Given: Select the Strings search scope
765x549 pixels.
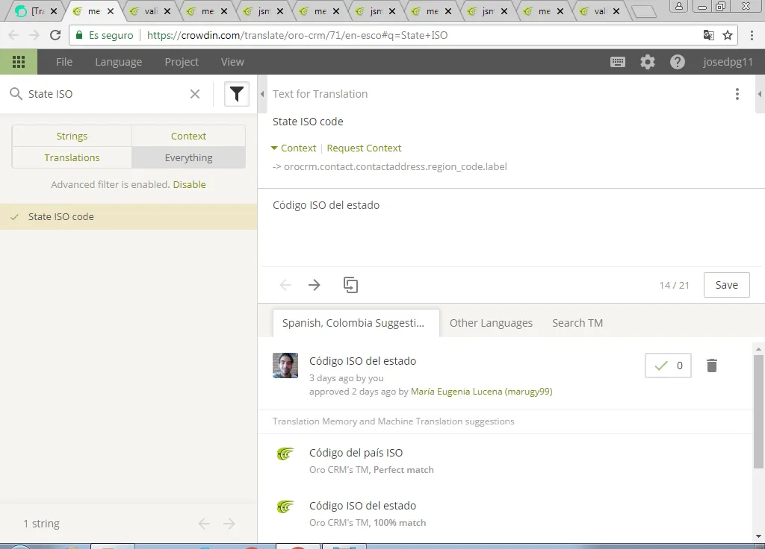Looking at the screenshot, I should [x=72, y=136].
